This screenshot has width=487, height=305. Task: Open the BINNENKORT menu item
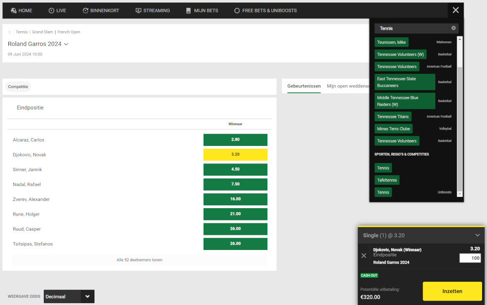pyautogui.click(x=101, y=11)
